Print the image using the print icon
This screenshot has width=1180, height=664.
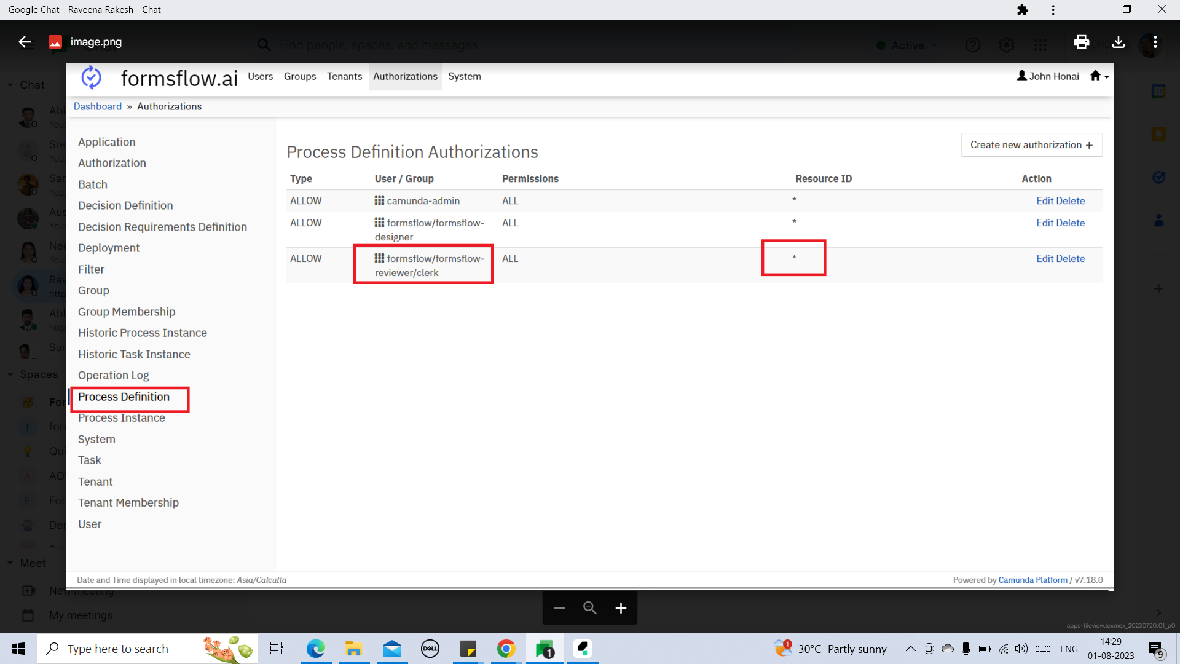(x=1082, y=42)
